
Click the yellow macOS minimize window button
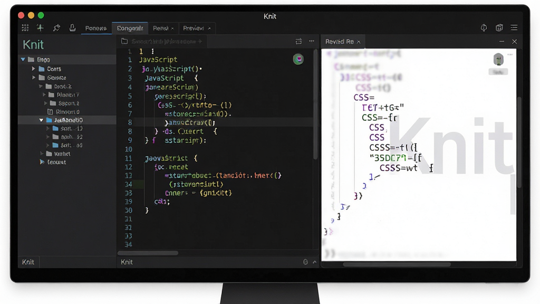coord(31,15)
